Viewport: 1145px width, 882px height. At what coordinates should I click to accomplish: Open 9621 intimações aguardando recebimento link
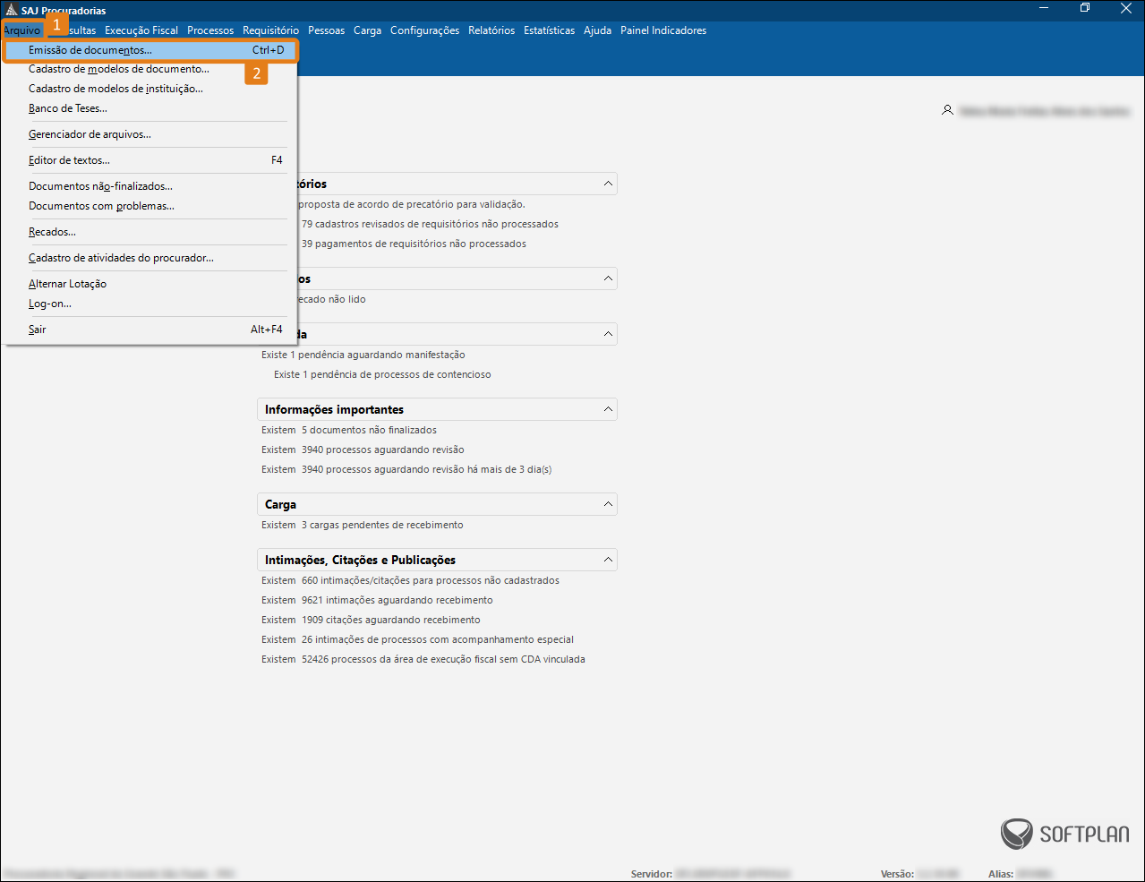click(x=397, y=600)
